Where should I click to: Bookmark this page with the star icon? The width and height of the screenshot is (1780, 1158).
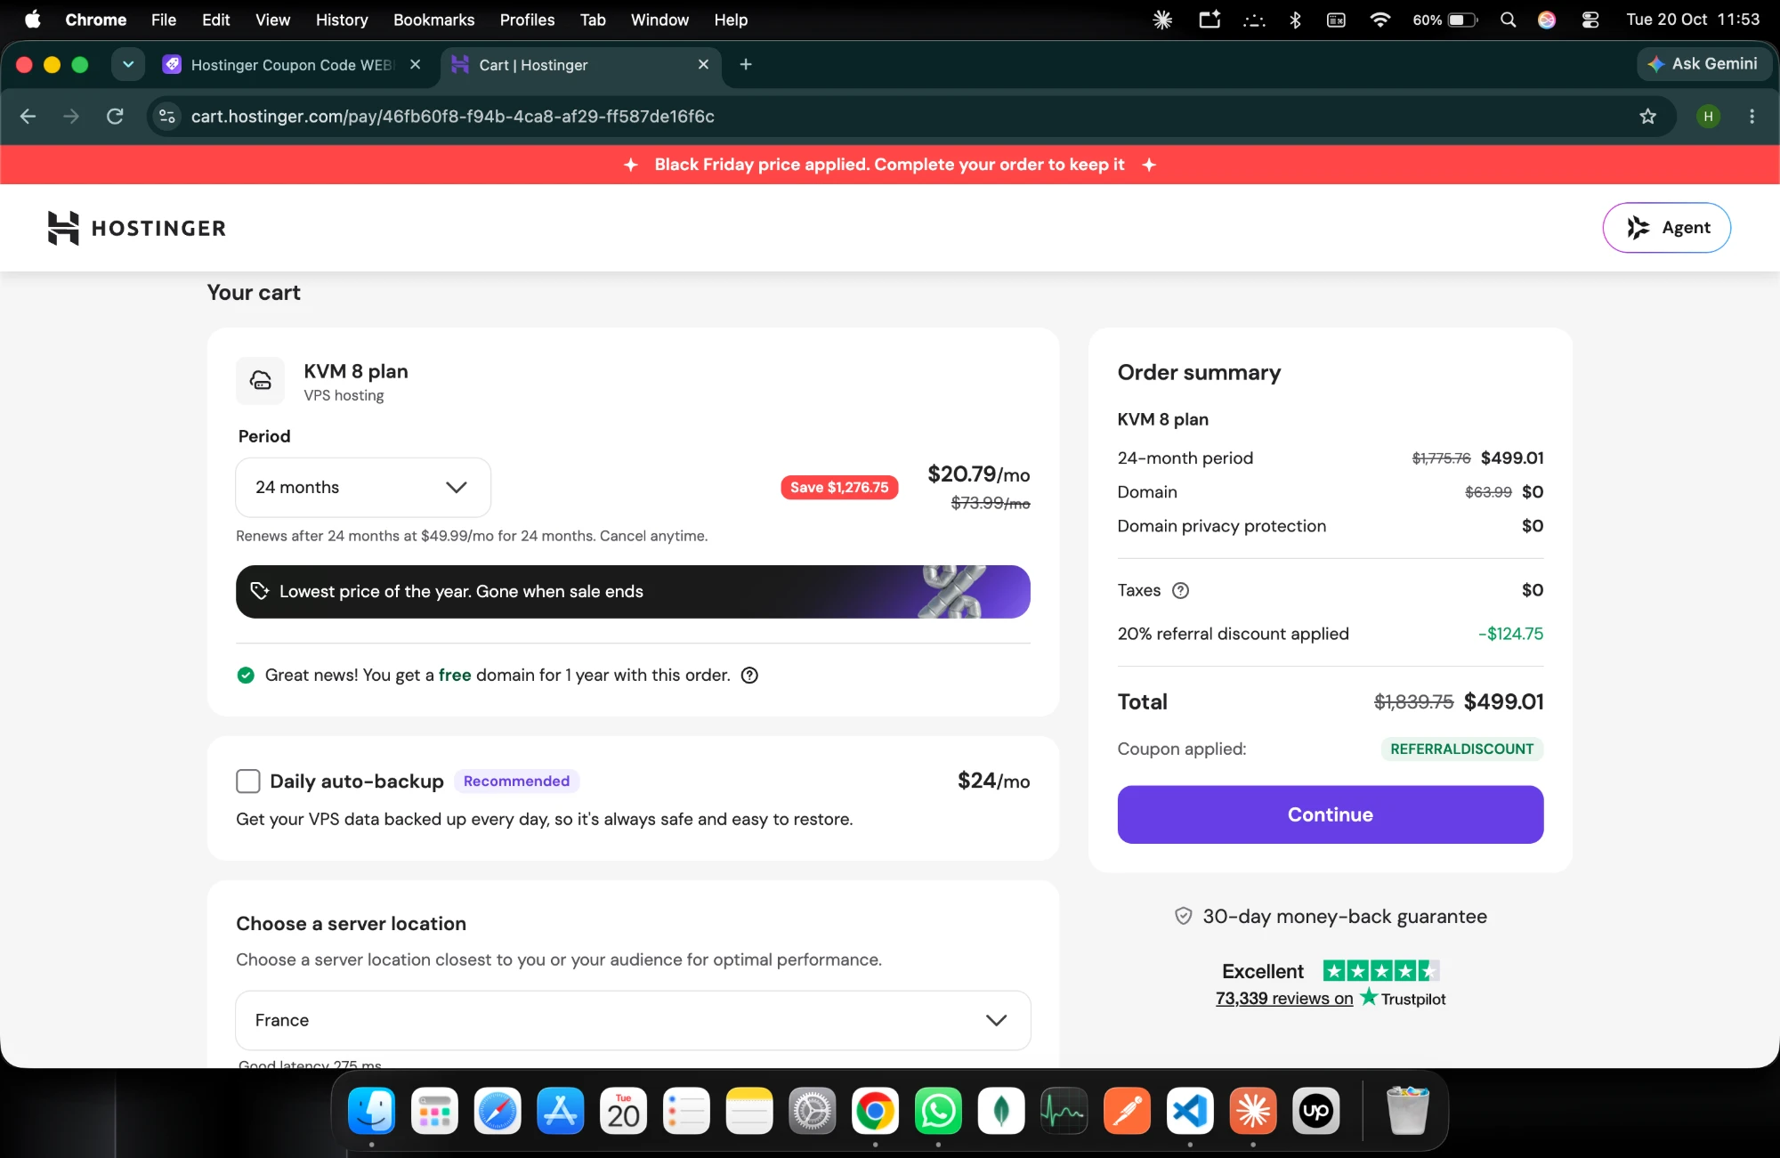(1647, 117)
